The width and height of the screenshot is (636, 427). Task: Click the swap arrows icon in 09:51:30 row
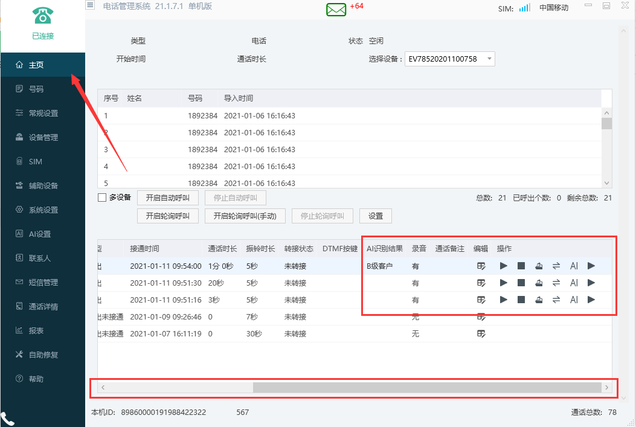point(556,283)
